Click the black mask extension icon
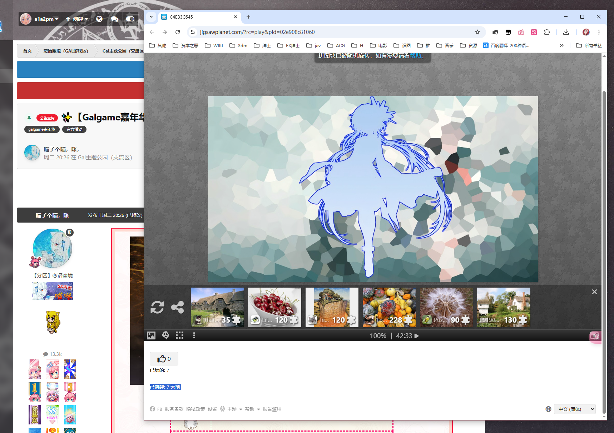The height and width of the screenshot is (433, 614). pos(508,32)
